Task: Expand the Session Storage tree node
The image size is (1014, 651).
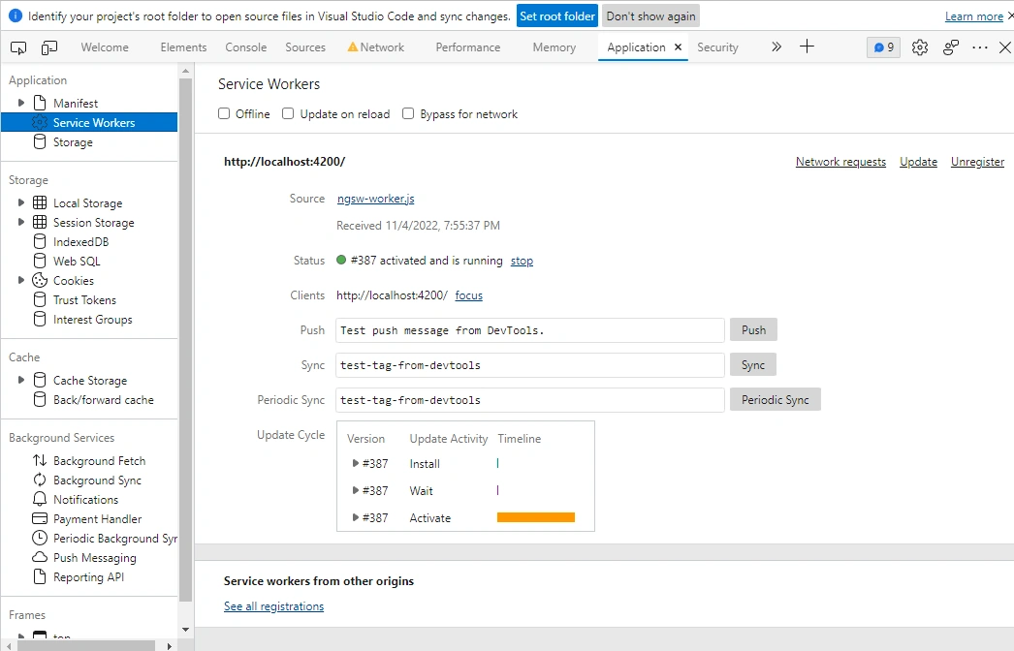Action: tap(20, 222)
